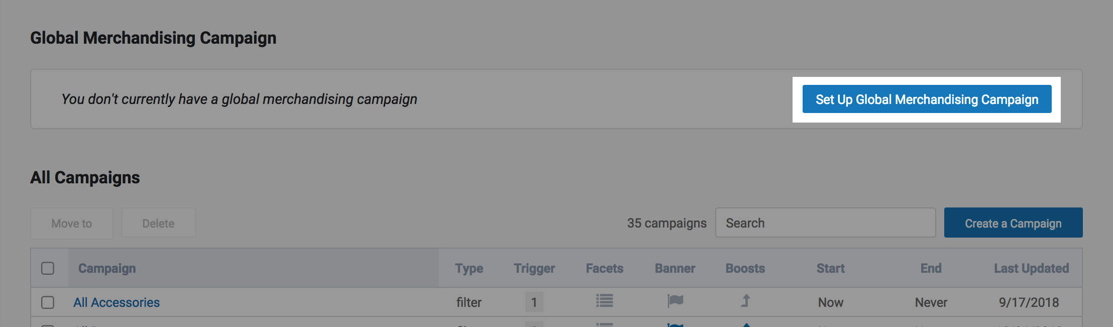Click the banner flag icon for All Accessories
The height and width of the screenshot is (327, 1113).
pos(675,301)
